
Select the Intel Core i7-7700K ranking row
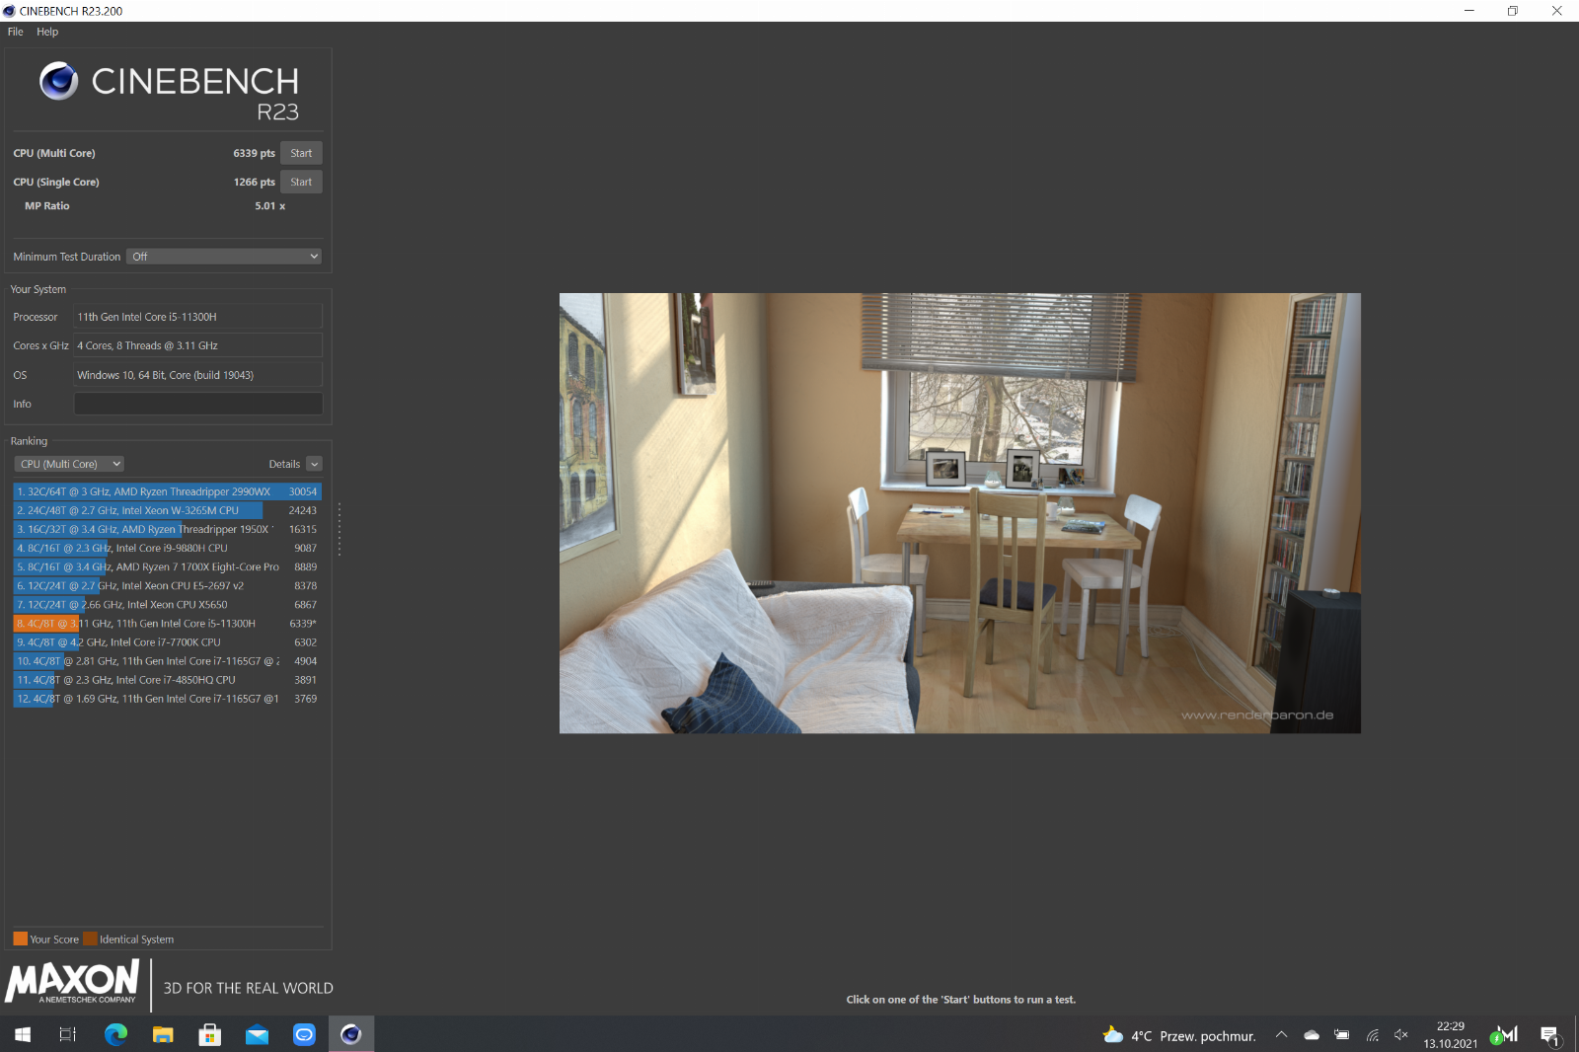click(167, 641)
